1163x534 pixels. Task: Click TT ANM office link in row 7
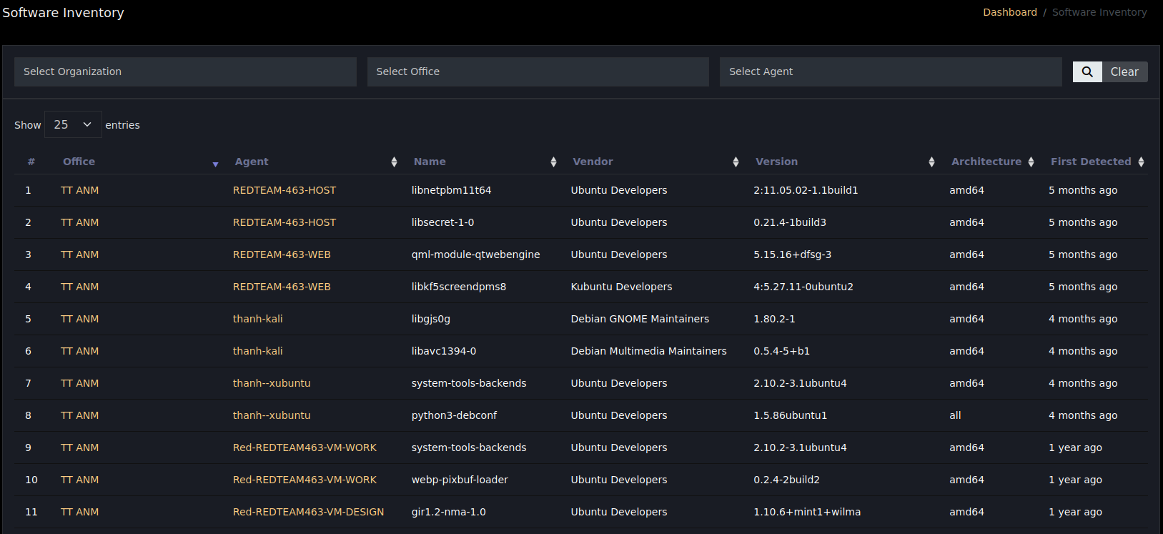pyautogui.click(x=79, y=383)
